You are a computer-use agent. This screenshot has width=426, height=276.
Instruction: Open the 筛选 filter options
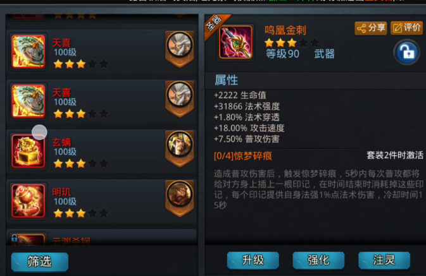click(x=40, y=261)
